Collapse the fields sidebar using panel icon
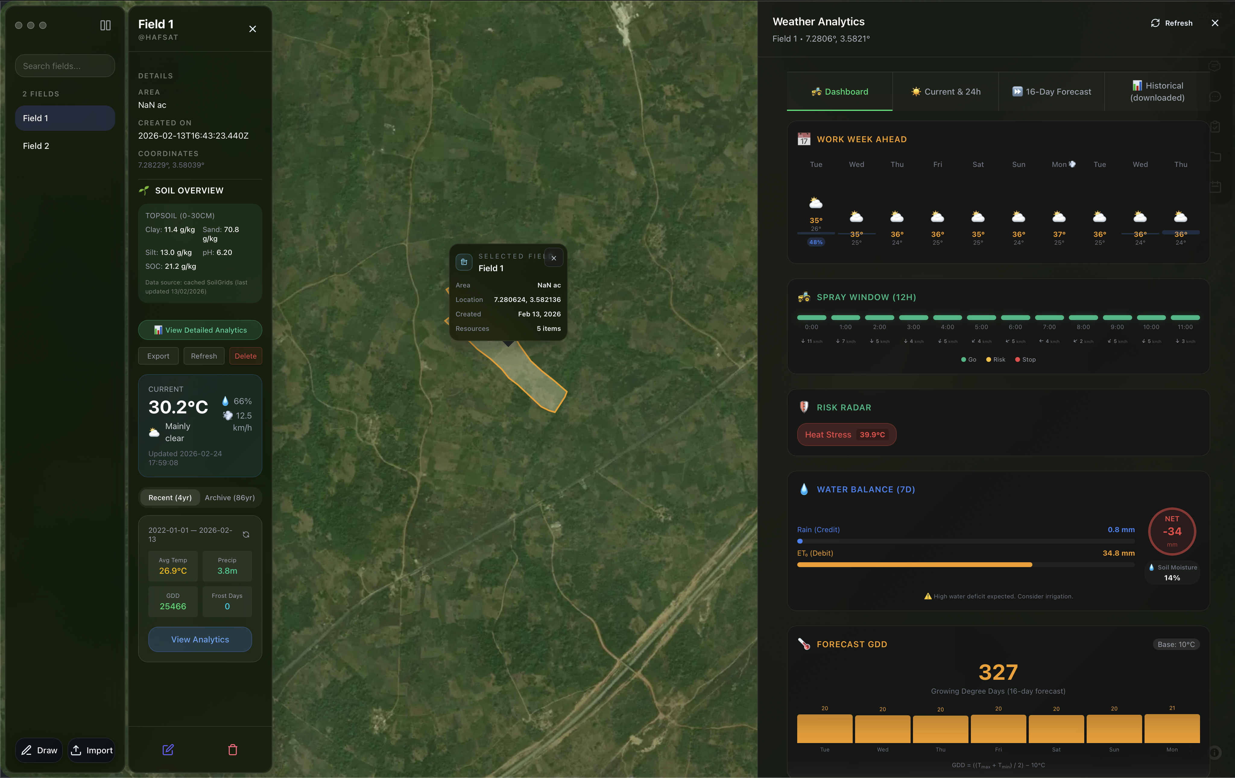This screenshot has height=778, width=1235. pyautogui.click(x=105, y=25)
